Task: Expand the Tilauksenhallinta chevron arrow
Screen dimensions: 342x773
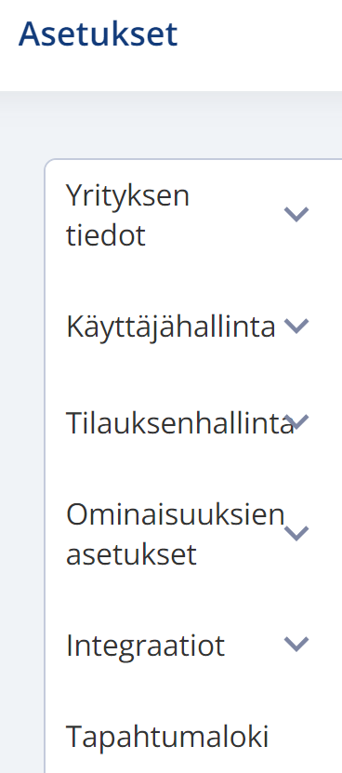Action: 296,422
